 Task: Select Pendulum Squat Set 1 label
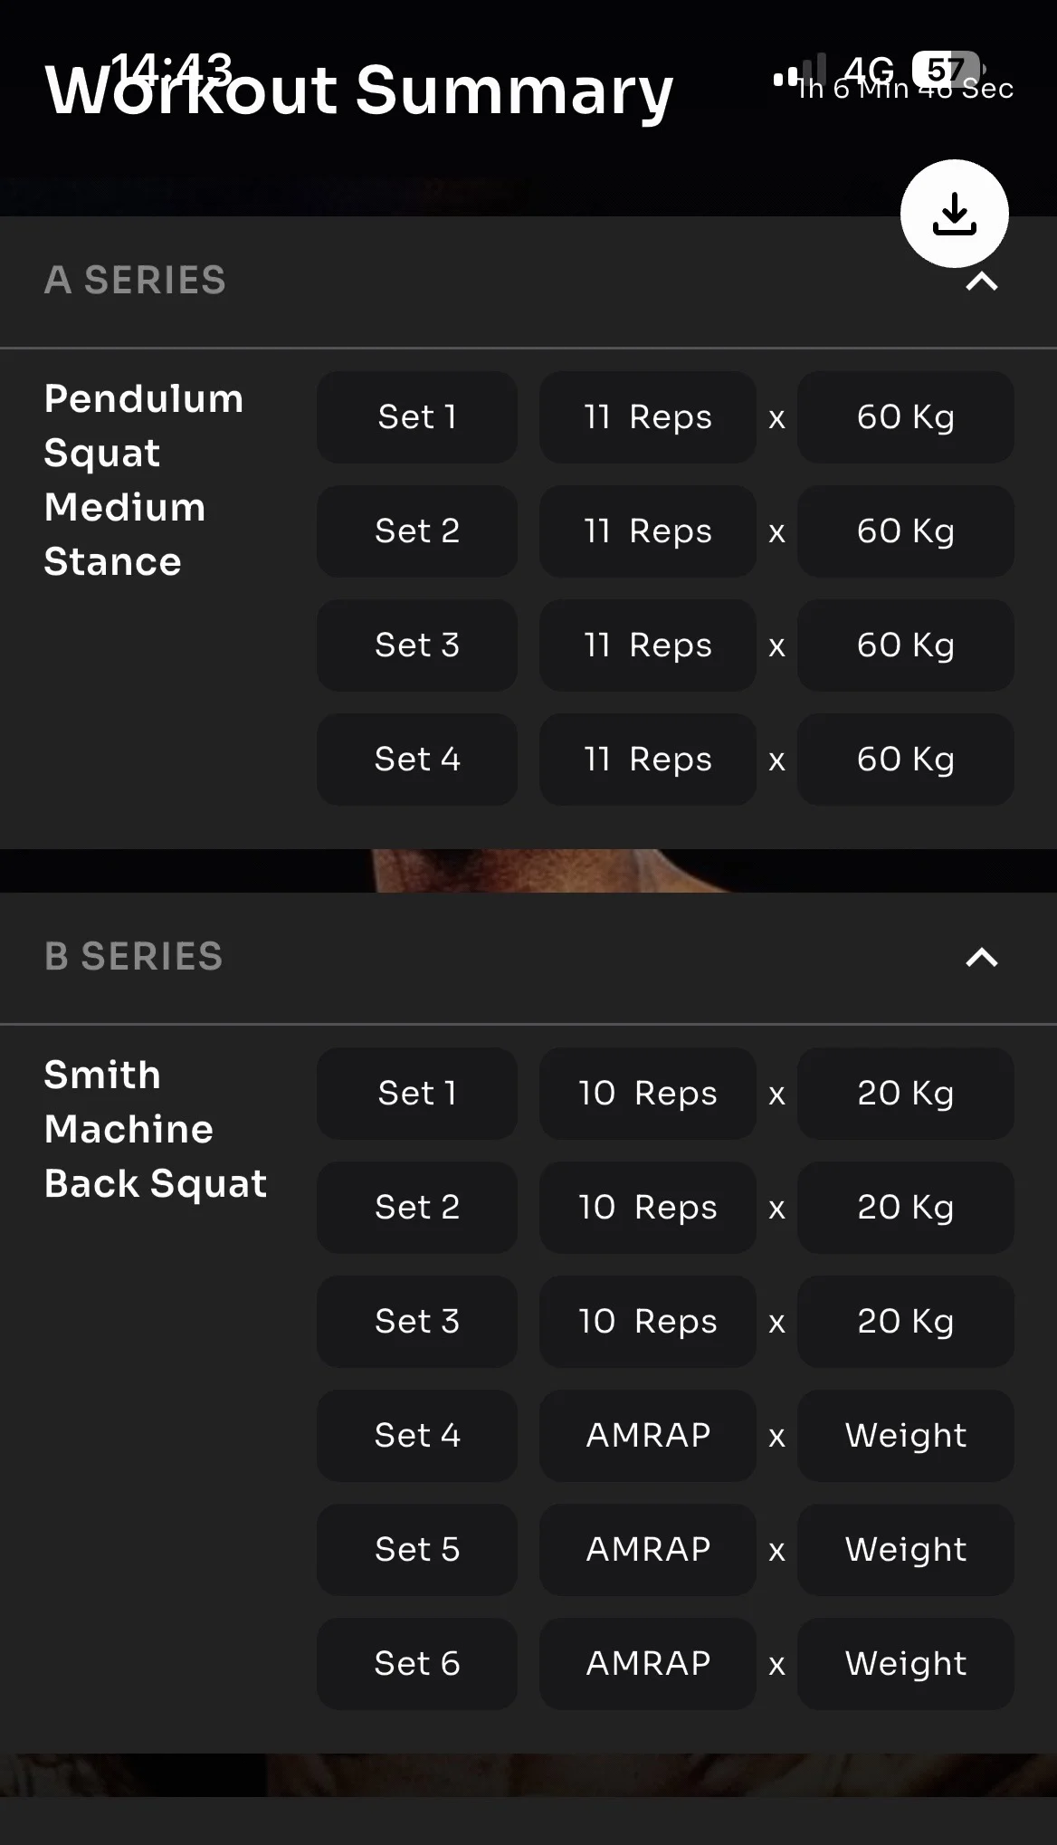[x=417, y=417]
